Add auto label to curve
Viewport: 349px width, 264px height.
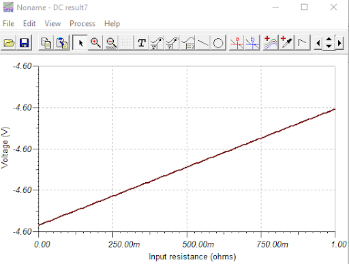click(157, 43)
